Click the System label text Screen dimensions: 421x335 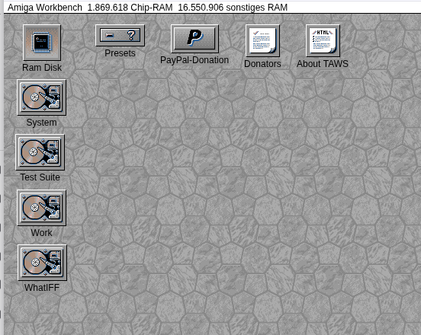coord(42,123)
